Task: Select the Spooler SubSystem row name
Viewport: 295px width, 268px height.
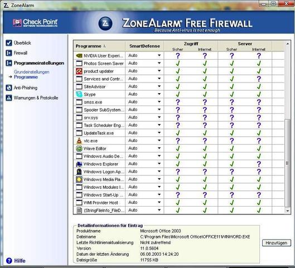Action: coord(104,110)
